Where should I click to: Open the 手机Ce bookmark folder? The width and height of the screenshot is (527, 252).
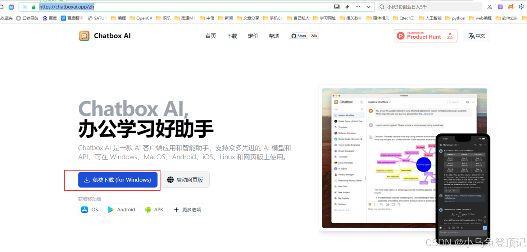click(273, 18)
